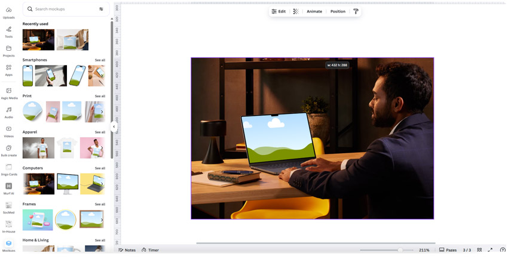Viewport: 508px width, 257px height.
Task: Start the Timer
Action: click(x=150, y=250)
